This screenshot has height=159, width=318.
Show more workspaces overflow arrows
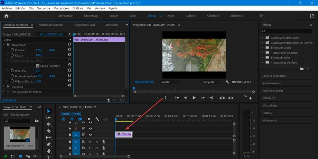coord(261,15)
